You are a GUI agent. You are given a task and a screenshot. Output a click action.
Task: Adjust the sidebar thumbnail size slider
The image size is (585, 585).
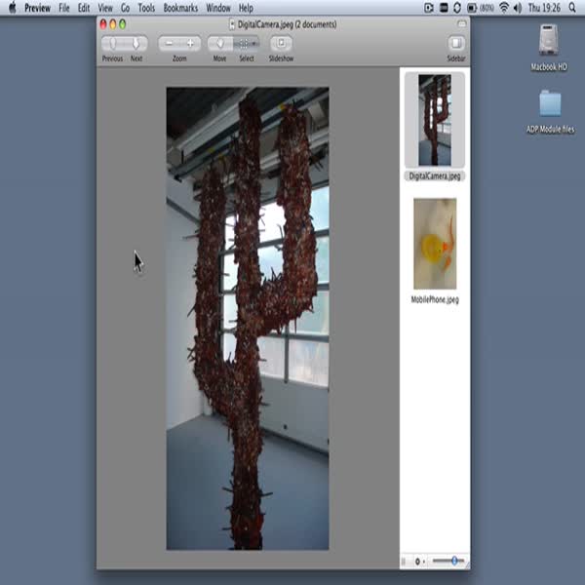454,561
